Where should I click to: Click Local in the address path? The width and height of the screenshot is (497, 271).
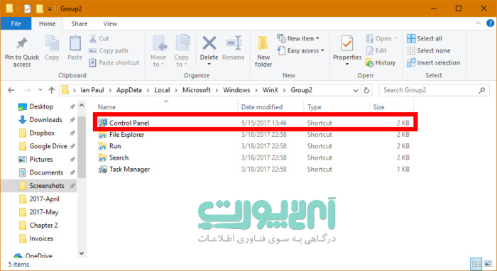(162, 90)
